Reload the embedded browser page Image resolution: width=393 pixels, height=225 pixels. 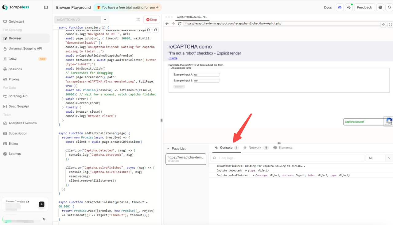tap(180, 24)
